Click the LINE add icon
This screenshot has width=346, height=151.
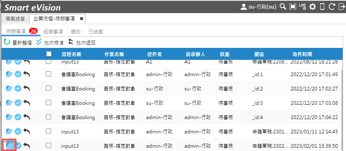[x=303, y=7]
